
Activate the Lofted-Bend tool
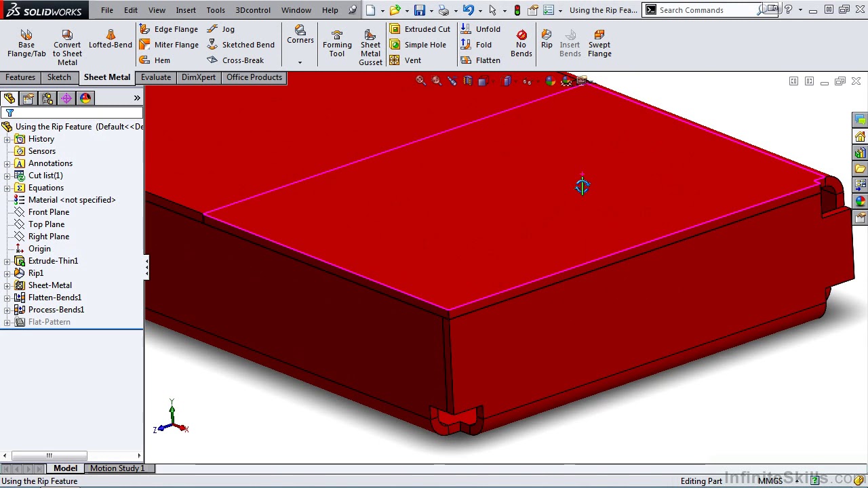[x=111, y=39]
